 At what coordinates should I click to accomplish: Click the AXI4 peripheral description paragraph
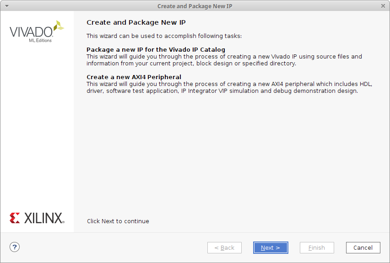[x=229, y=87]
